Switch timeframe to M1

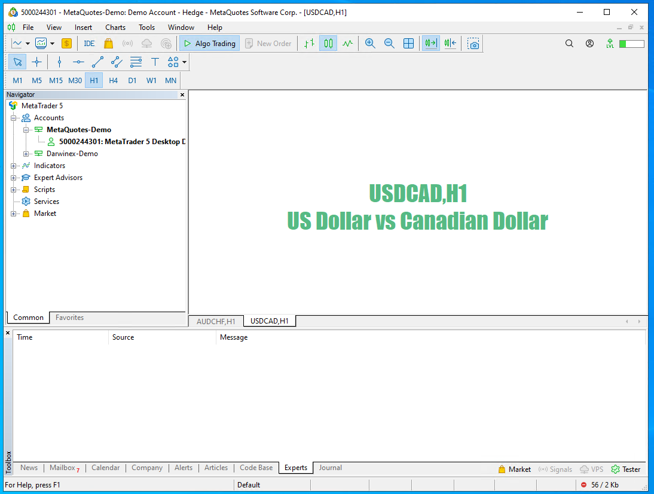(17, 81)
